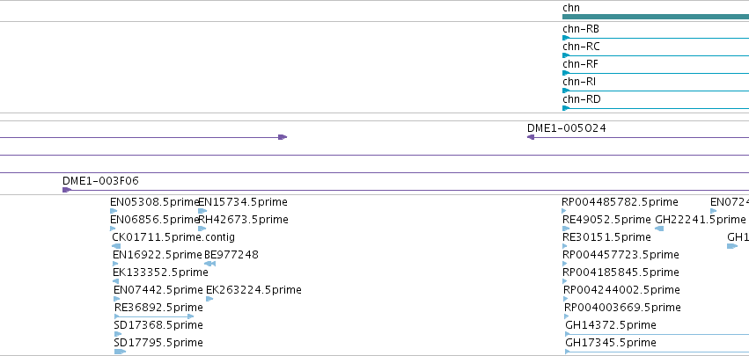749x356 pixels.
Task: Click the EK263224.5prime arrow glyph
Action: [209, 299]
